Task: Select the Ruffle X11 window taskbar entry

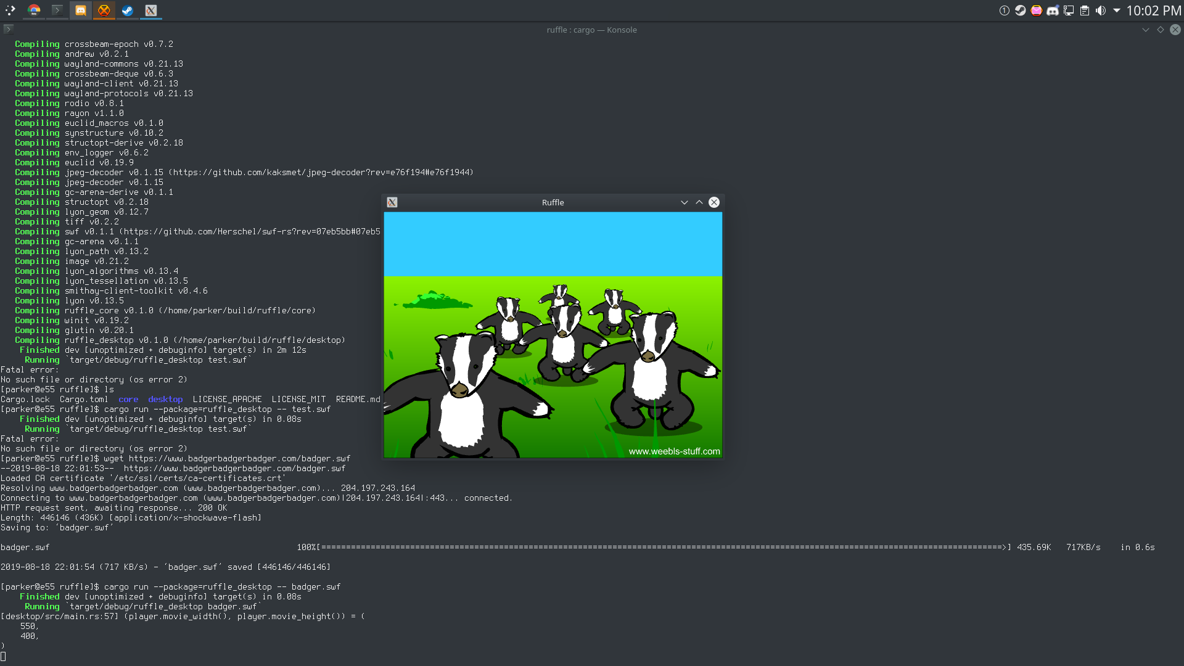Action: point(151,10)
